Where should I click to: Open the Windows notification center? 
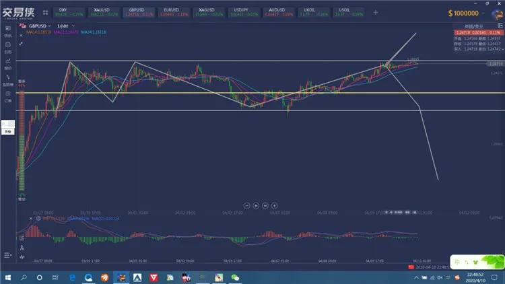pyautogui.click(x=494, y=277)
